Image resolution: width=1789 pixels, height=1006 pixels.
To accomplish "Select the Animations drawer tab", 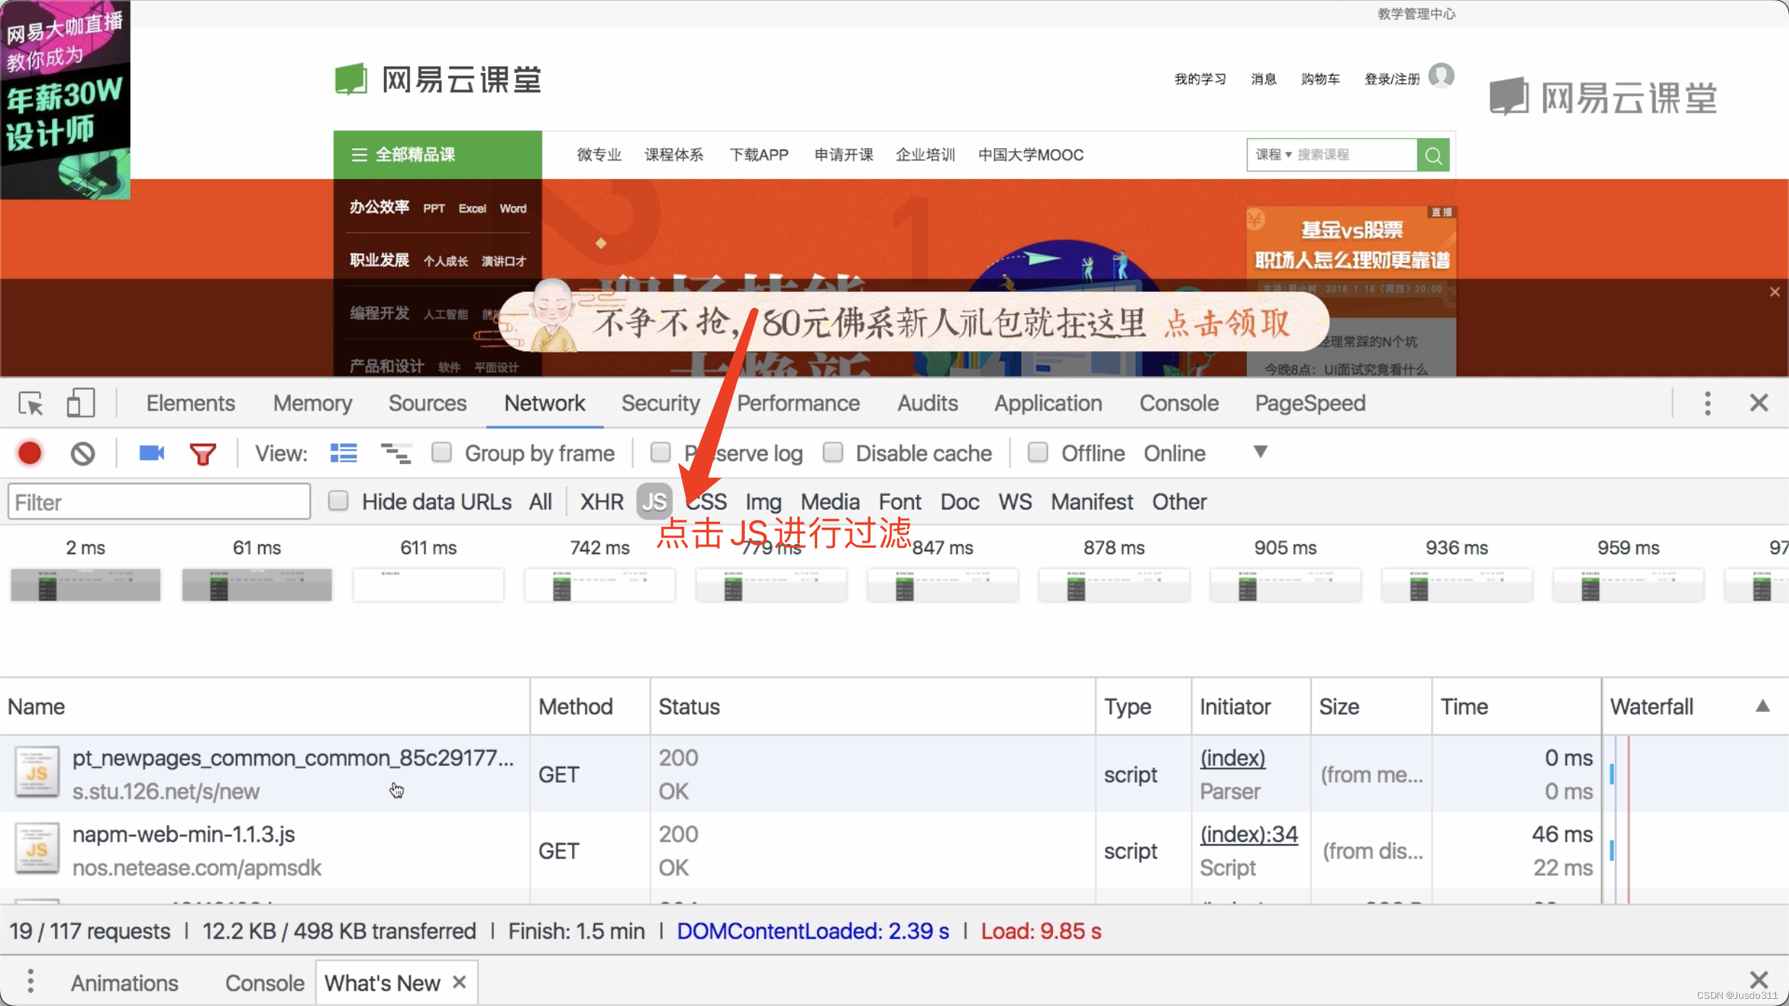I will (x=124, y=983).
